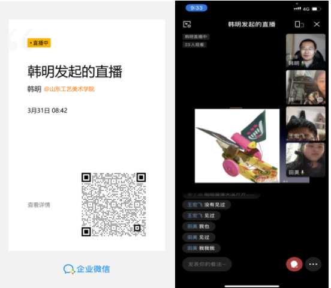
Task: Select 韩明 host video thumbnail
Action: pyautogui.click(x=305, y=51)
